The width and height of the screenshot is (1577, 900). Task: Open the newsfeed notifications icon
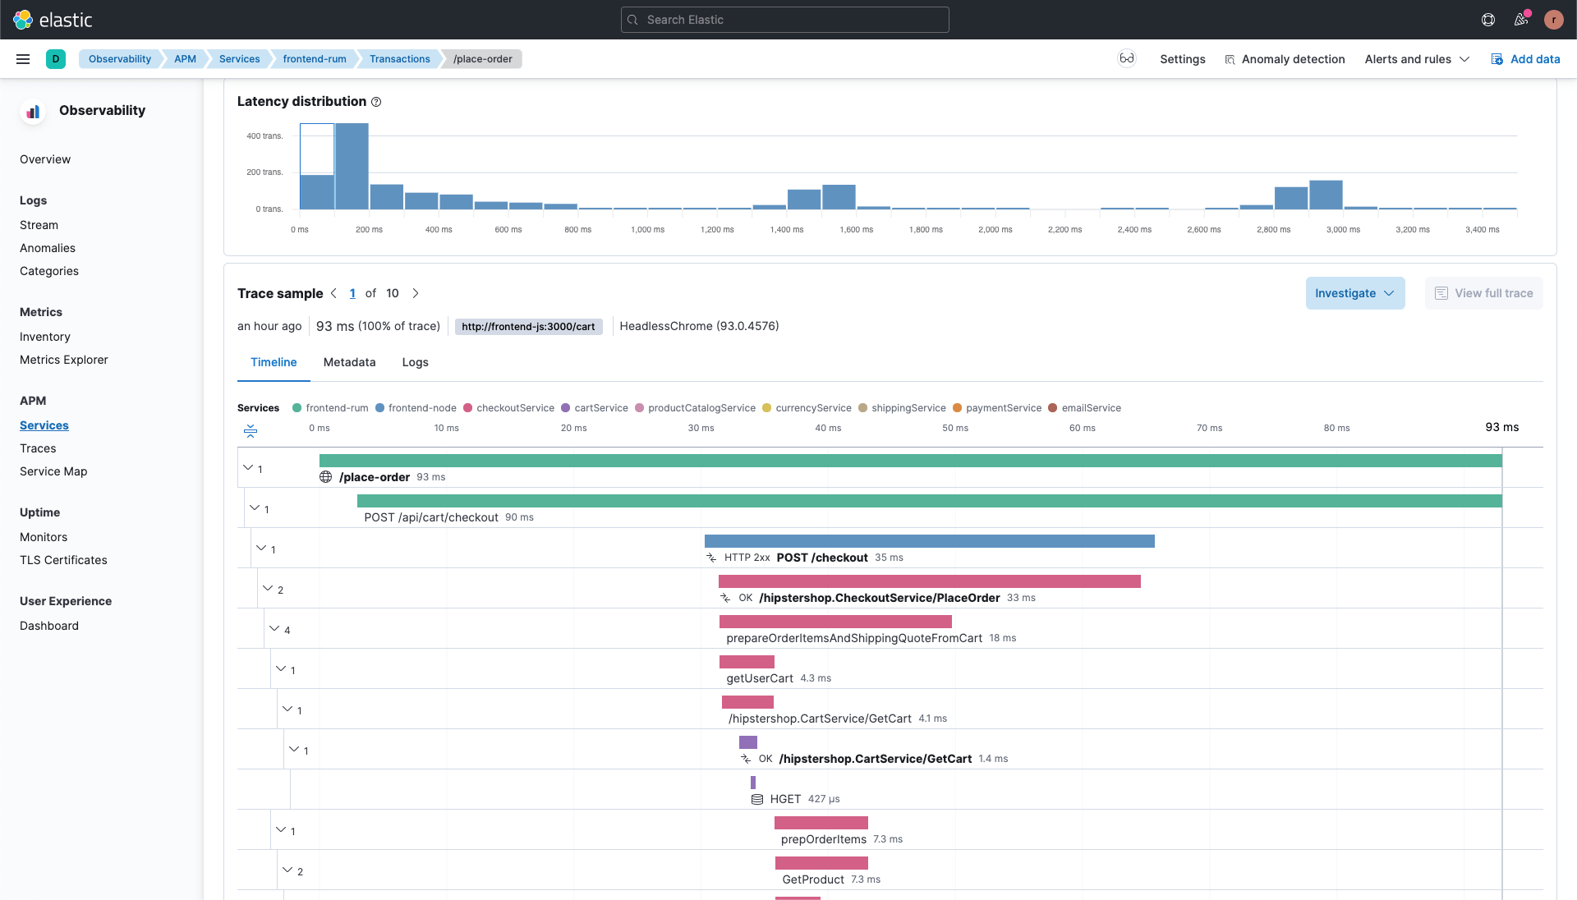(x=1521, y=20)
